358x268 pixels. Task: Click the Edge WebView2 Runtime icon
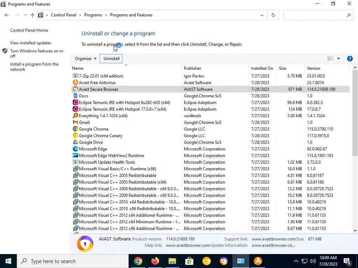75,155
